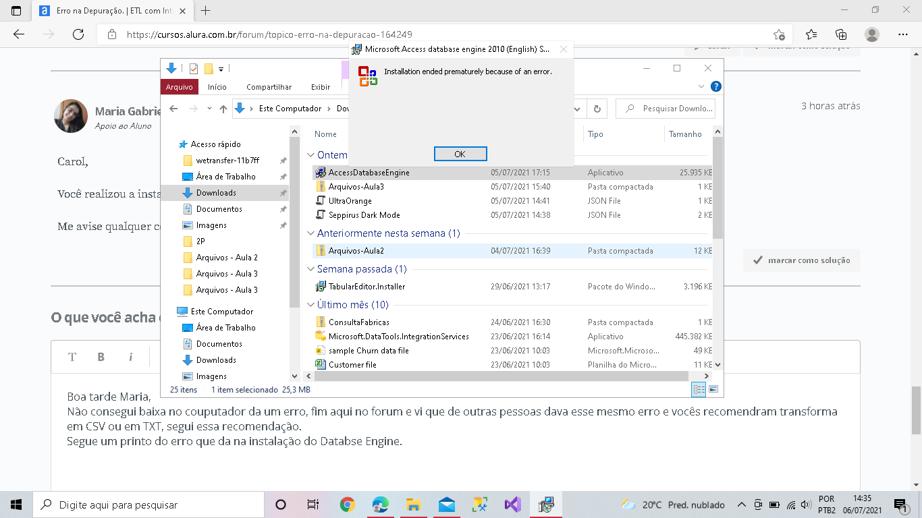Image resolution: width=922 pixels, height=518 pixels.
Task: Select the Arquivos-Aula3 zip file
Action: click(x=513, y=187)
